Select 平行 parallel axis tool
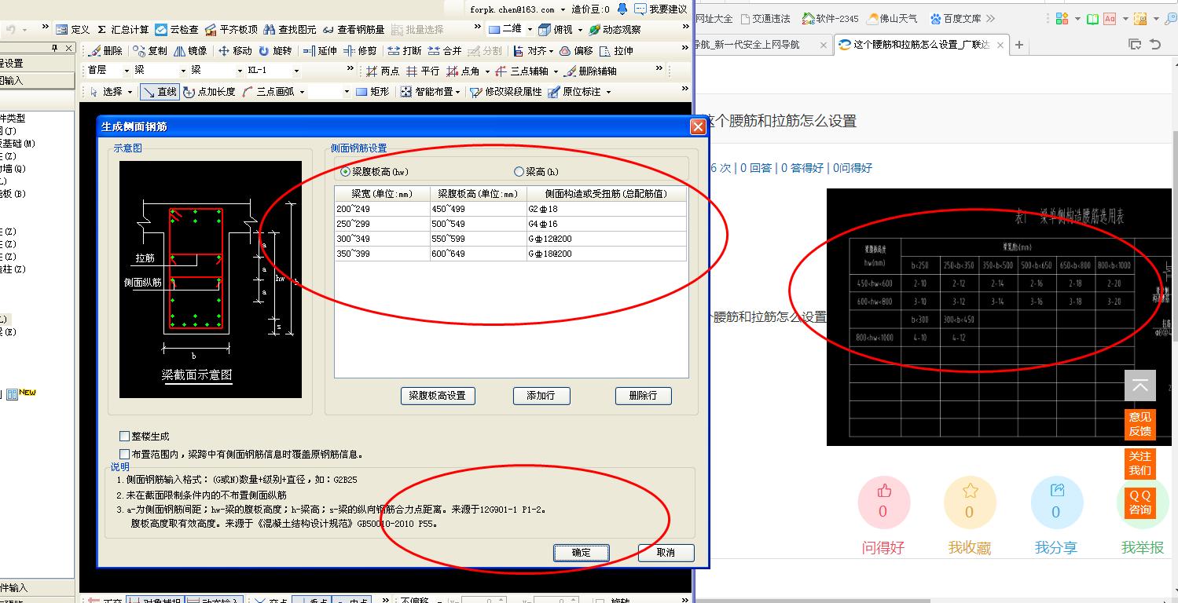The height and width of the screenshot is (603, 1178). (423, 71)
